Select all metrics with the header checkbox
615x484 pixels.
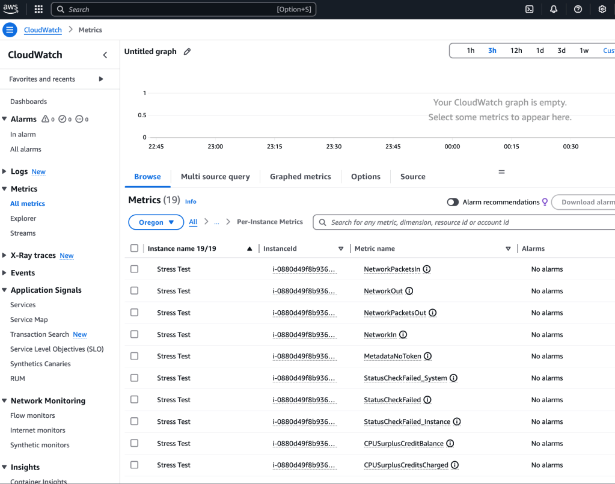click(x=134, y=248)
